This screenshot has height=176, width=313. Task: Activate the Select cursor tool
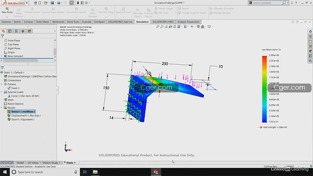coord(71,3)
